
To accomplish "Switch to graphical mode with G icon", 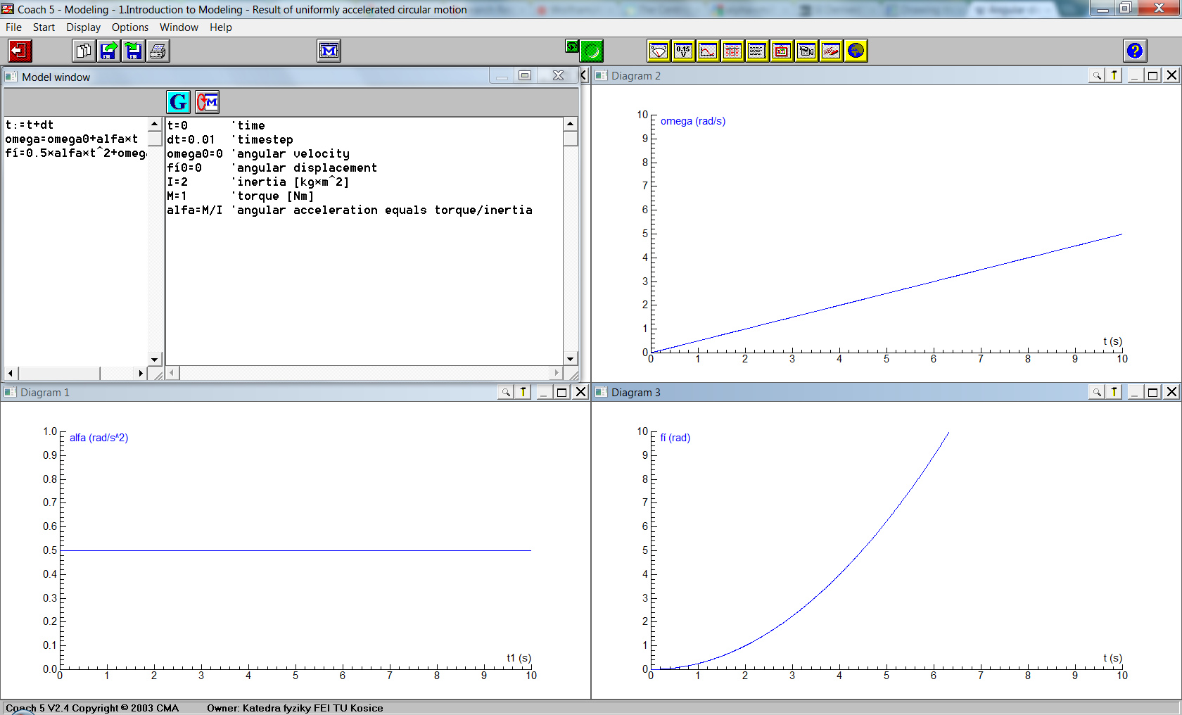I will [179, 102].
